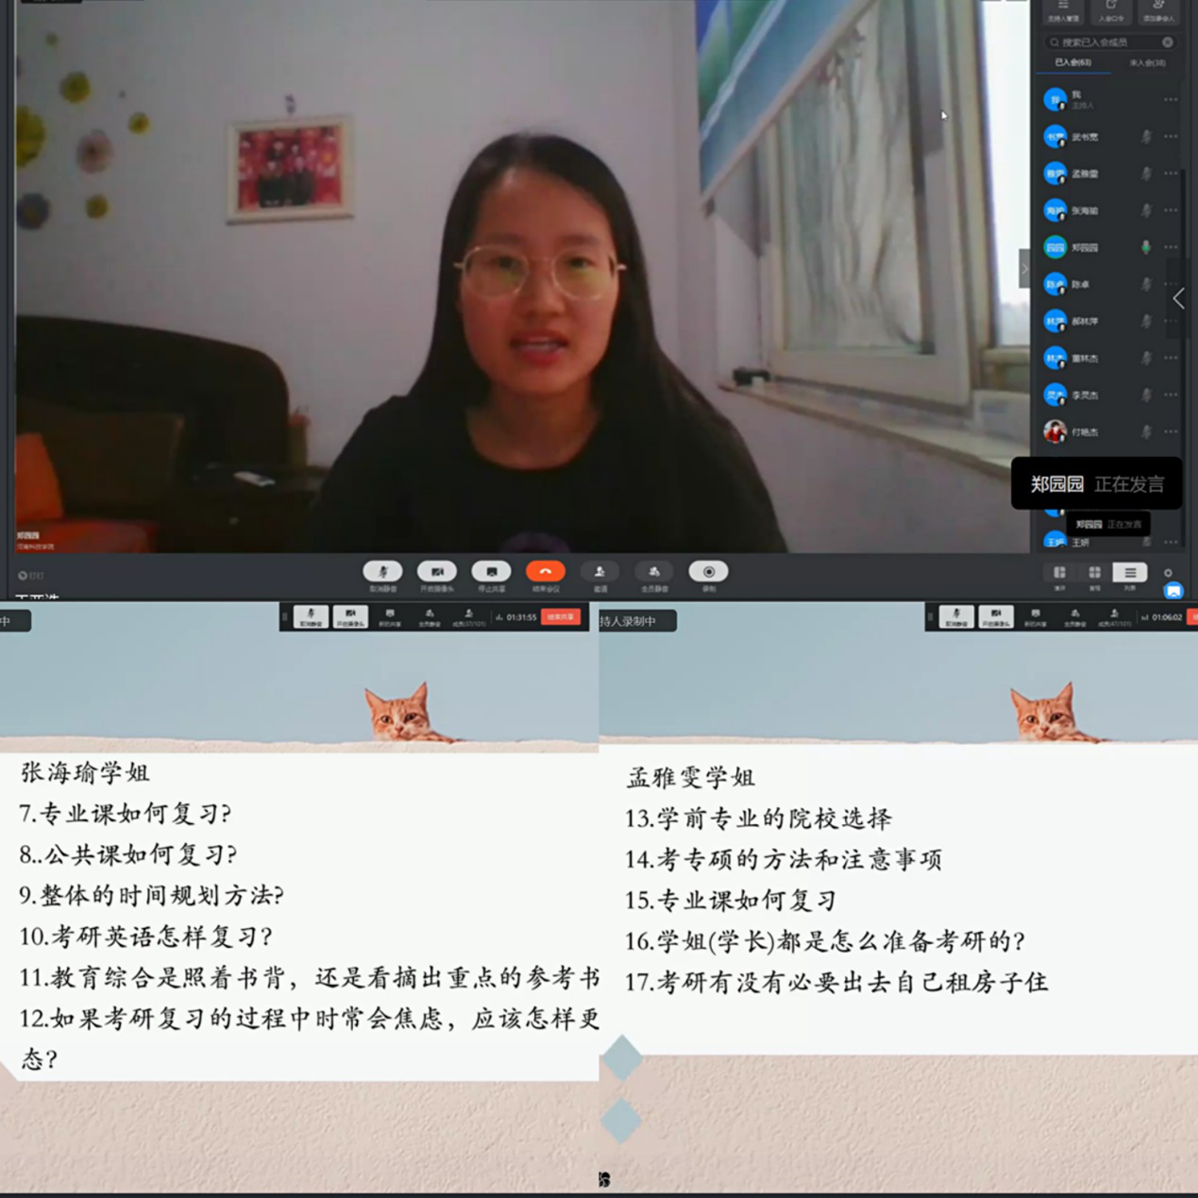Click the unmute microphone button in toolbar
This screenshot has height=1198, width=1198.
[382, 572]
